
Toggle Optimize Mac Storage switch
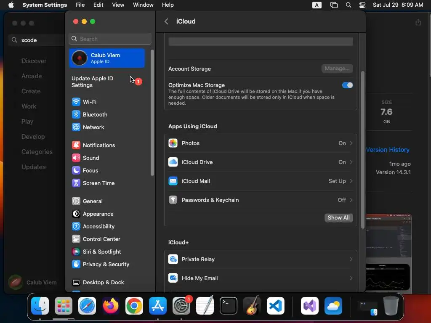click(347, 85)
